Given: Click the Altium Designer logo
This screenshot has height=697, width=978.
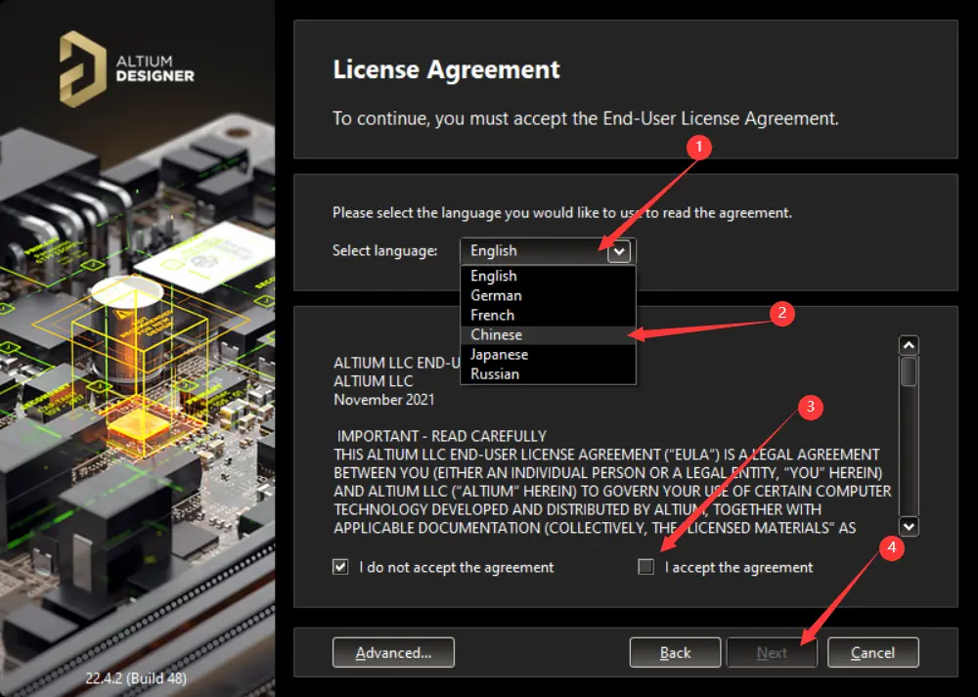Looking at the screenshot, I should pos(126,69).
